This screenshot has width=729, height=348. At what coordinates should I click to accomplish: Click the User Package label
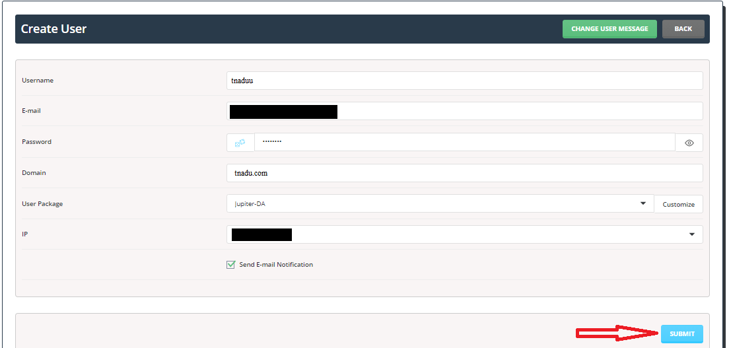click(42, 204)
